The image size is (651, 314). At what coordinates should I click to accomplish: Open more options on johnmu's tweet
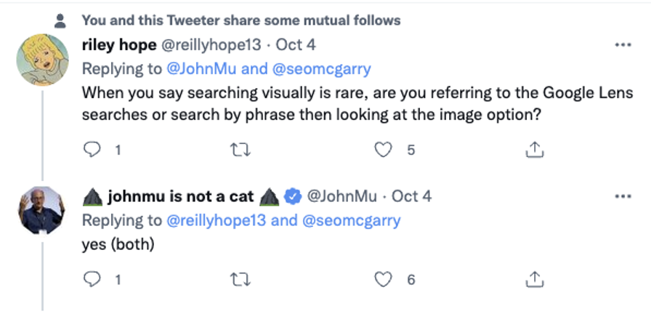(623, 196)
